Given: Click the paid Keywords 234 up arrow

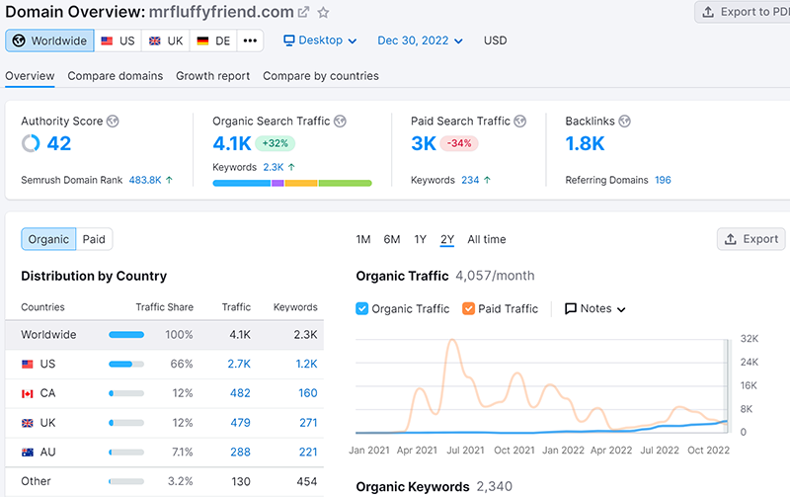Looking at the screenshot, I should coord(487,180).
